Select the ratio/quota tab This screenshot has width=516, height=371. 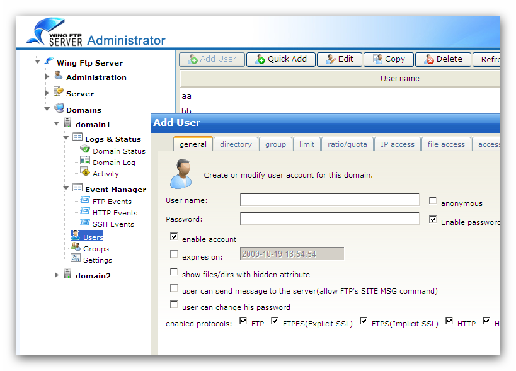pos(347,144)
